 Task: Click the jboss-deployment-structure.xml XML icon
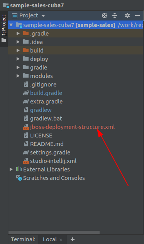tap(26, 127)
